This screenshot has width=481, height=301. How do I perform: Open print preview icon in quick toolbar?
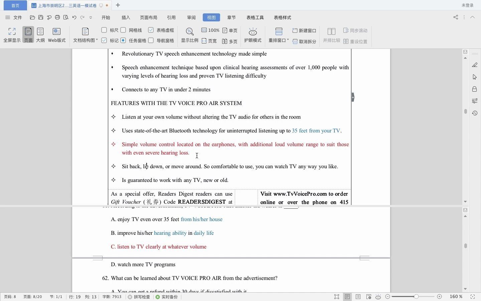coord(66,17)
